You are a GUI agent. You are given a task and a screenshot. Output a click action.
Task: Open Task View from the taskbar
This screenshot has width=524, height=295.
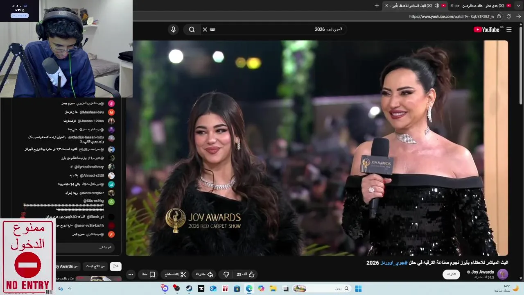pyautogui.click(x=285, y=288)
